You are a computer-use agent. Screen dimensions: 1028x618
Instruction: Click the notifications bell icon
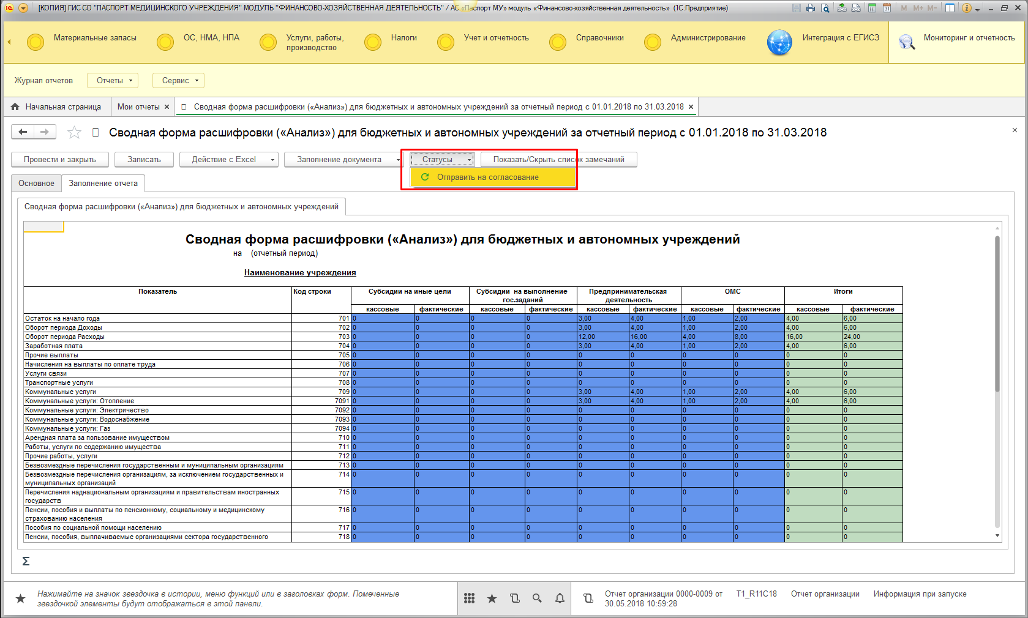point(560,598)
